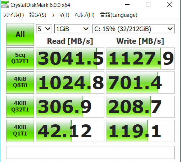Open the ファイル(F) menu
This screenshot has height=162, width=181.
pyautogui.click(x=13, y=15)
